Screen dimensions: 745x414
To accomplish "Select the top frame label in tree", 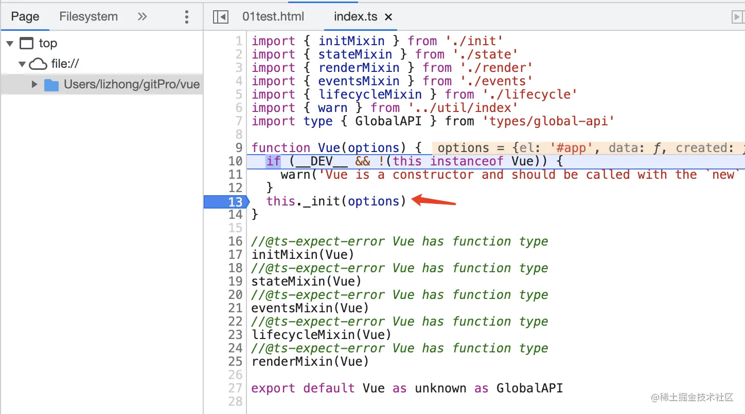I will click(x=48, y=43).
